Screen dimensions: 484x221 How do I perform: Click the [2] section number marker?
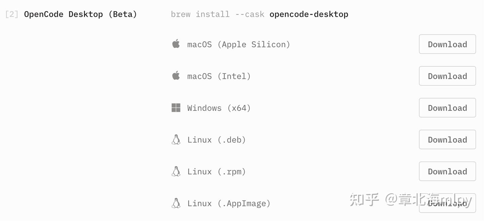(12, 14)
